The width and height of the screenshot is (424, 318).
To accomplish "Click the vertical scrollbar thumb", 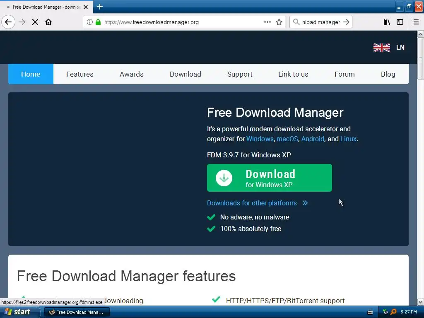I will coord(420,58).
